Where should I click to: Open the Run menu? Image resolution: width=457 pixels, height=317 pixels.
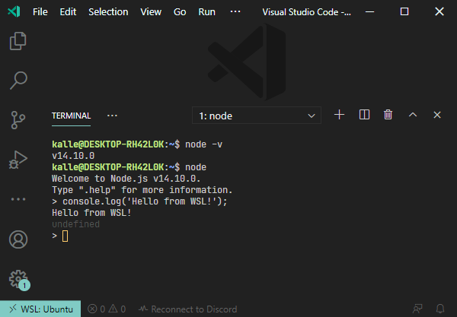206,12
